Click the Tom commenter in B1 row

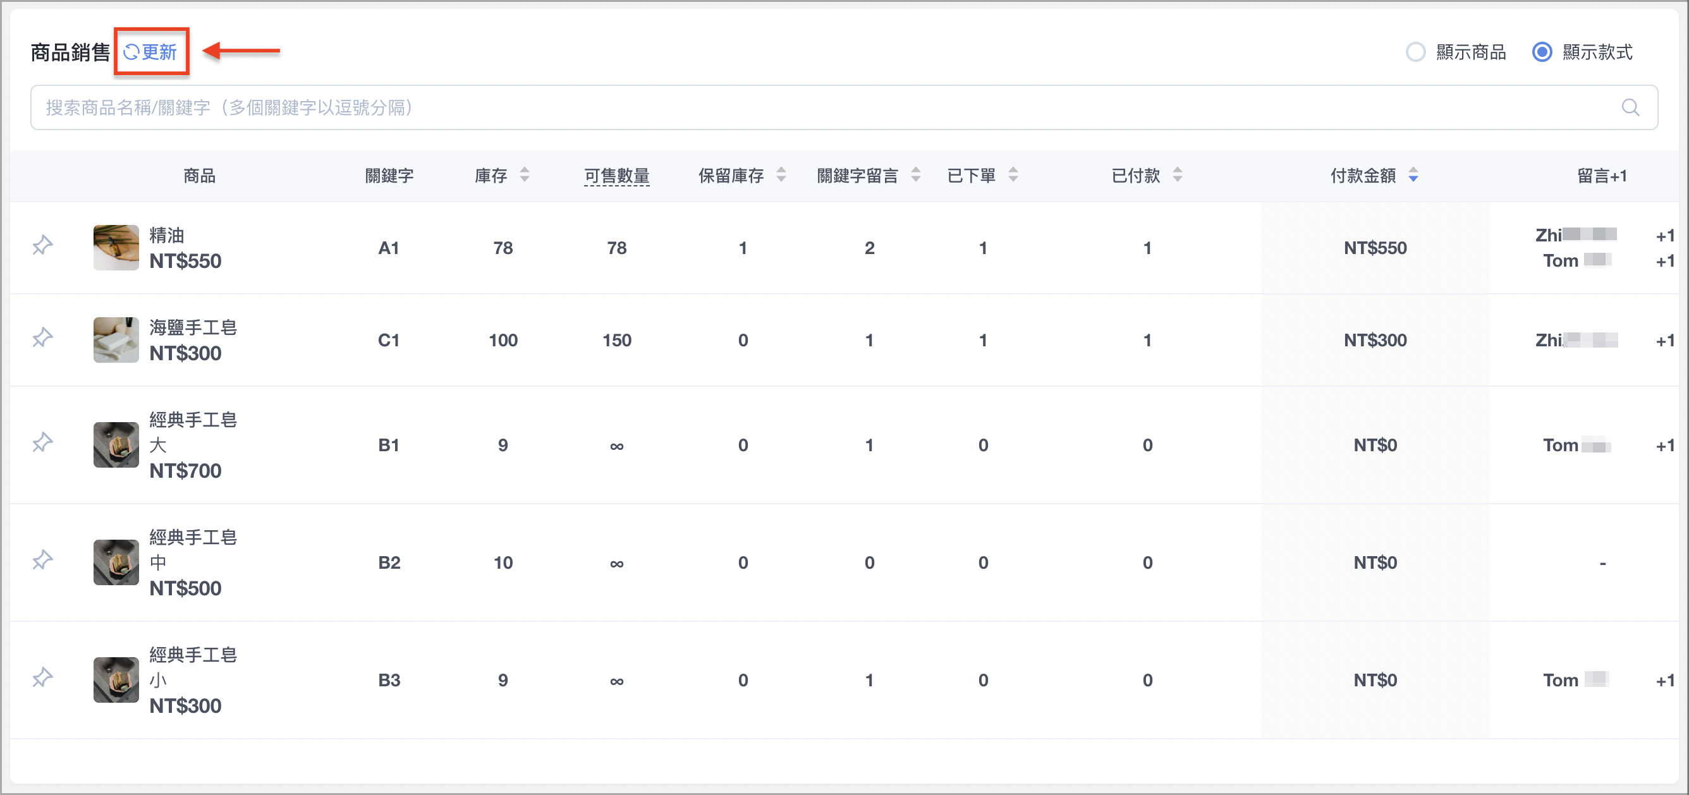click(1576, 445)
